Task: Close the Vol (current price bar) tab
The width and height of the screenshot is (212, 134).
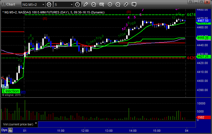Action: point(36,123)
